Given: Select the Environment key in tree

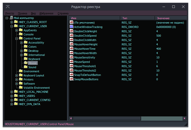Looking at the screenshot, I should pyautogui.click(x=31, y=71).
